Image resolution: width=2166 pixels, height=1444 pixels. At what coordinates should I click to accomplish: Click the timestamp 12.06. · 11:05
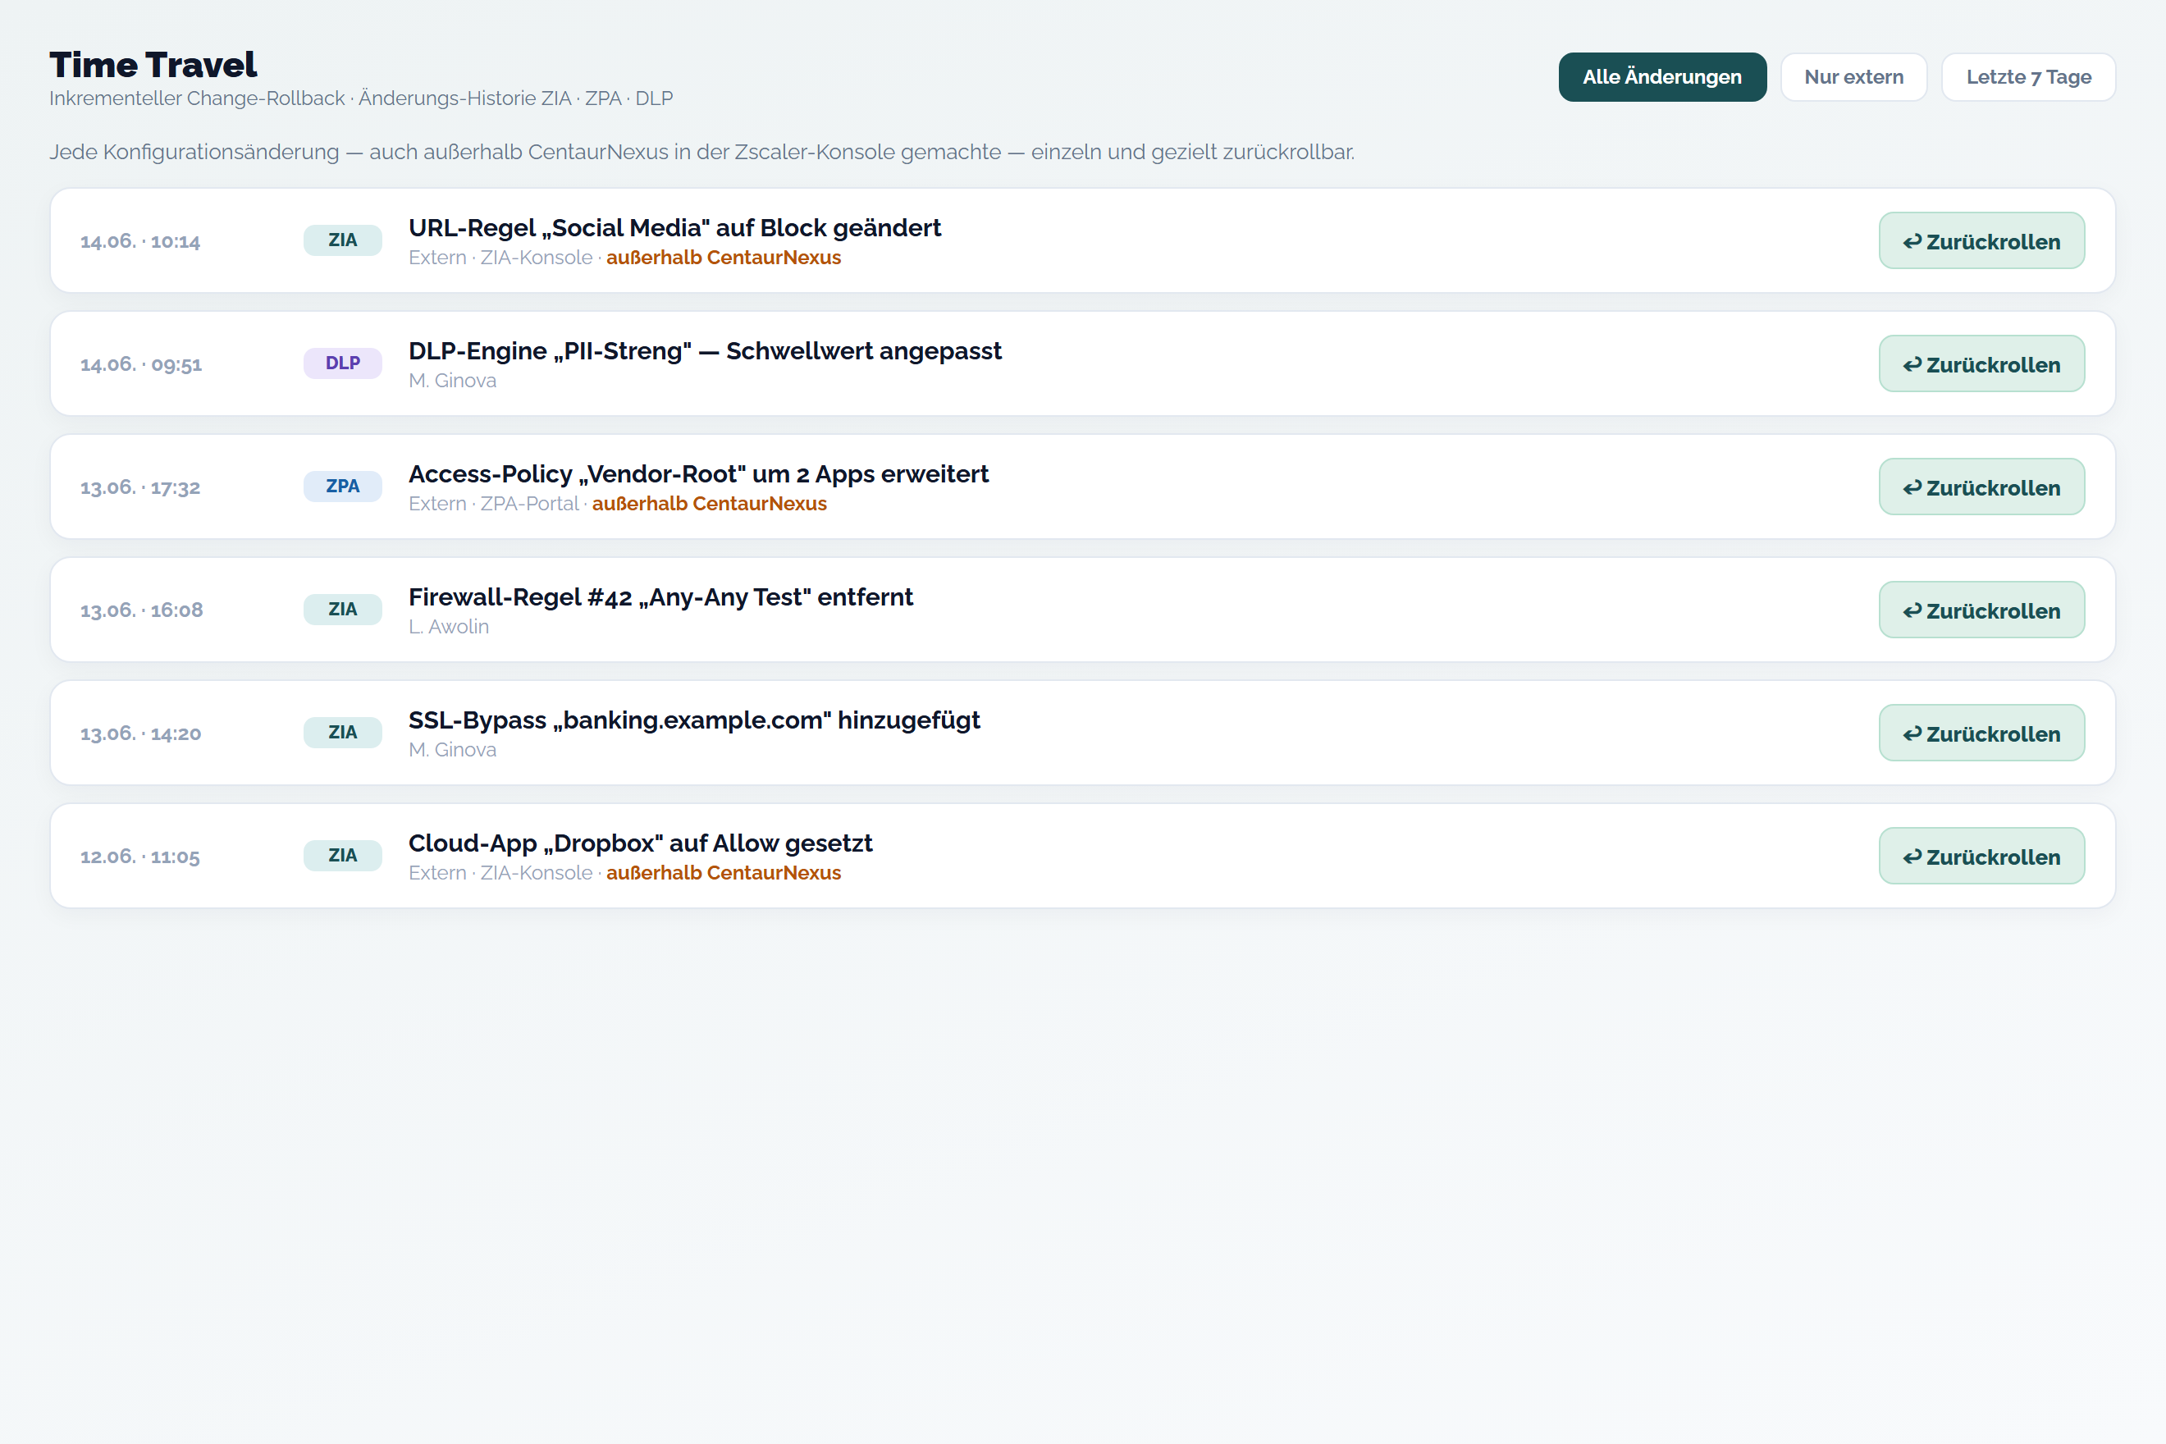(x=140, y=857)
